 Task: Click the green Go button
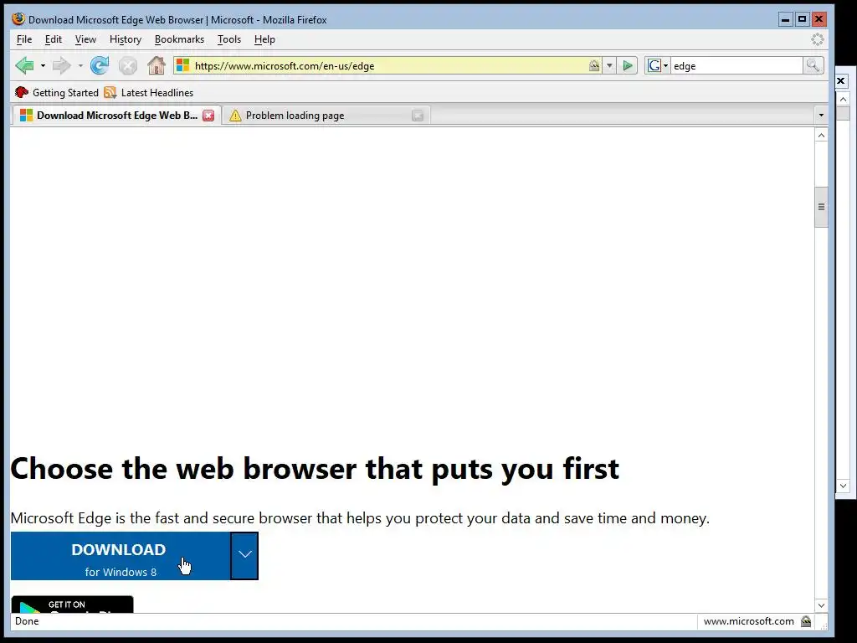click(x=628, y=65)
